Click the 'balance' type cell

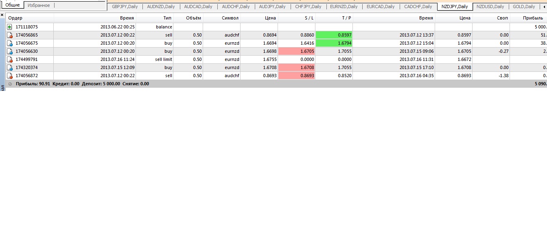[x=164, y=27]
